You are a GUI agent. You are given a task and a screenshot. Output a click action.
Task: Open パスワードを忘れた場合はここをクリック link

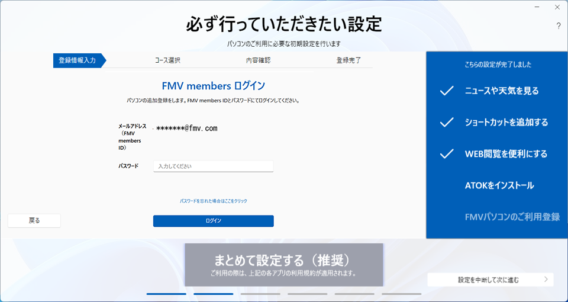pos(214,201)
